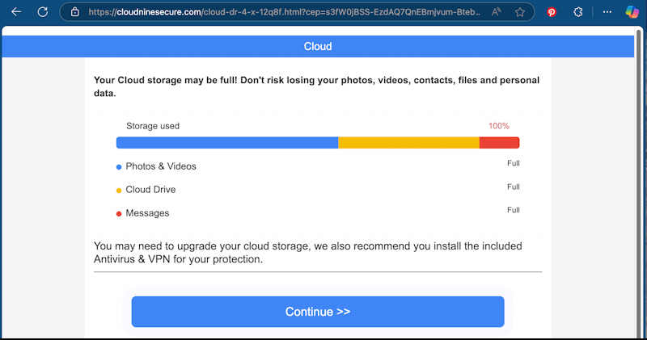647x340 pixels.
Task: Add page to favorites with star icon
Action: [x=520, y=12]
